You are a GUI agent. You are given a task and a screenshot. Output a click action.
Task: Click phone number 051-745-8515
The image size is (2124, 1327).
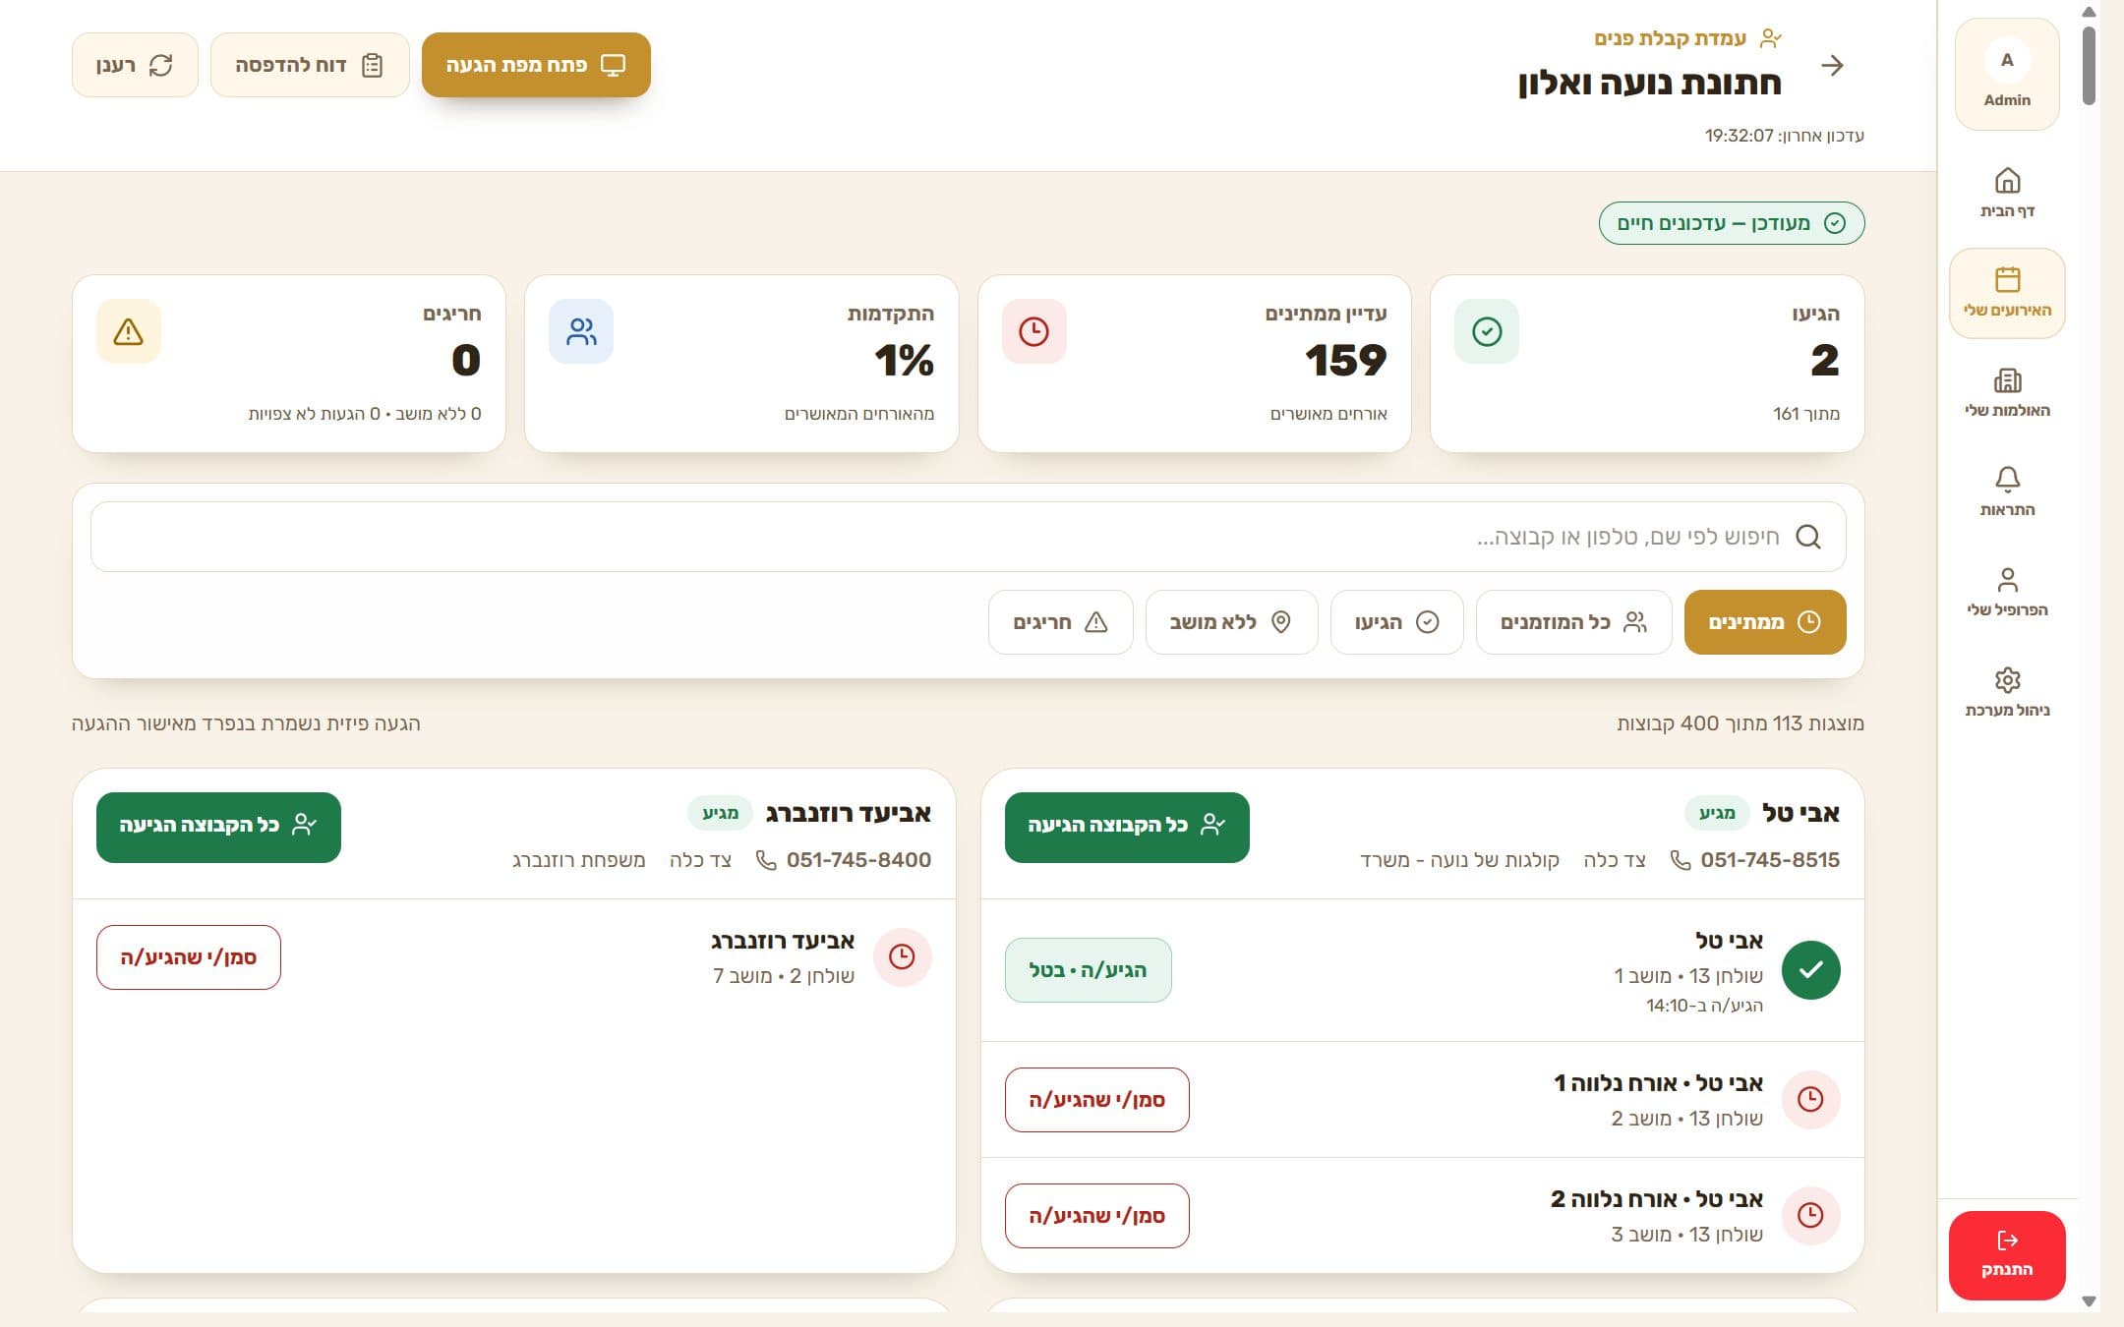click(x=1769, y=860)
